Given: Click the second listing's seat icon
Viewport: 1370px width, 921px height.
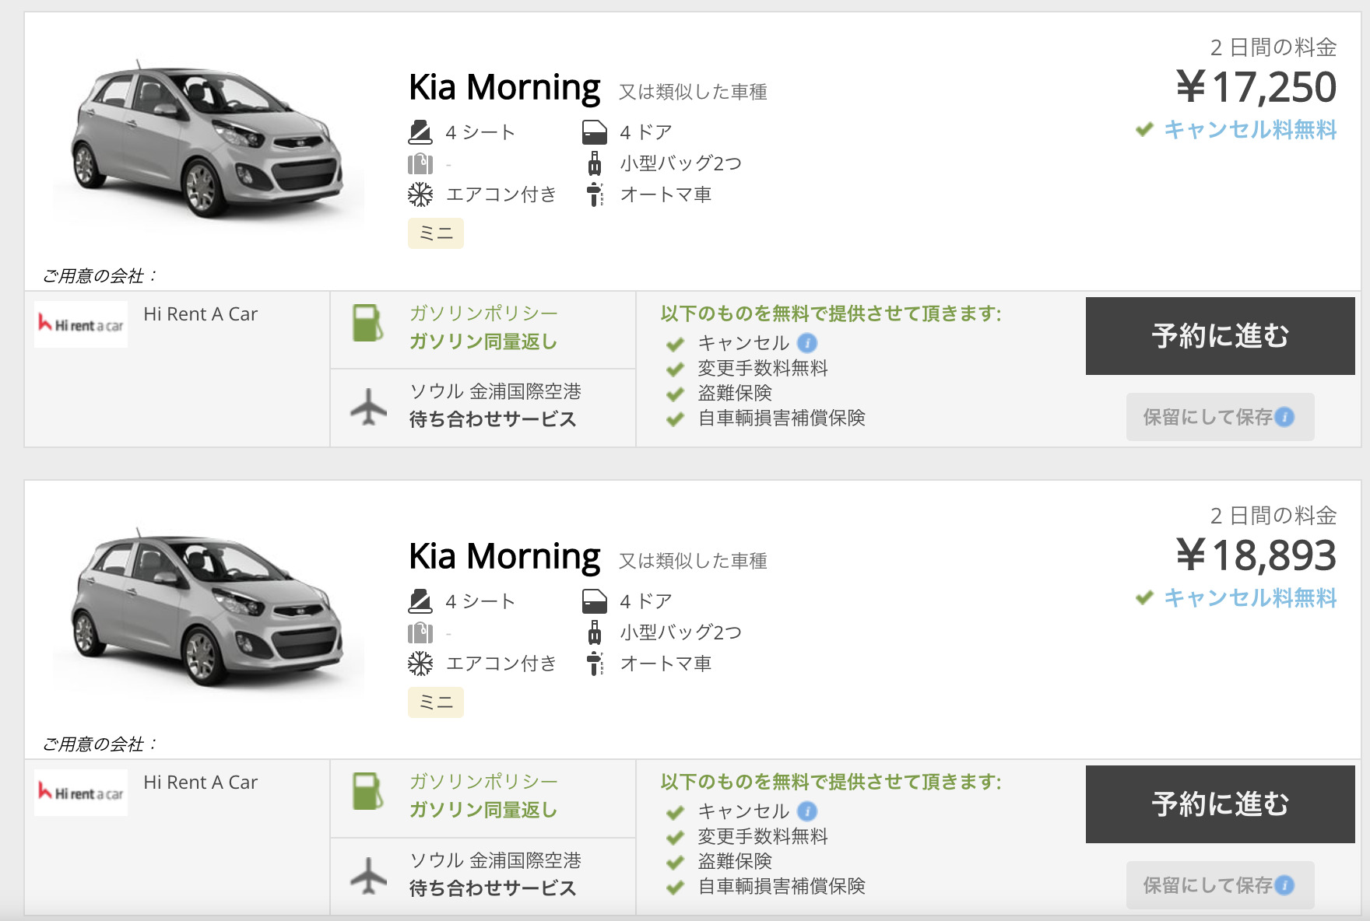Looking at the screenshot, I should (x=420, y=601).
